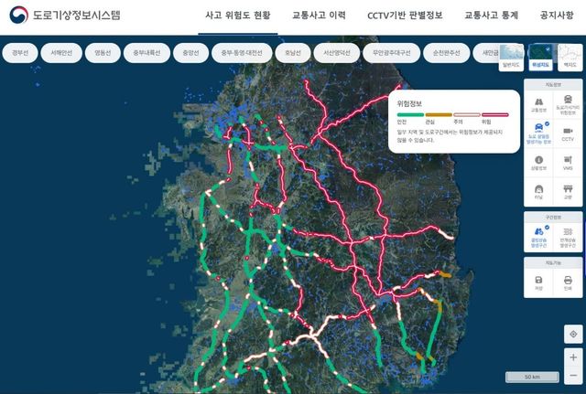This screenshot has width=586, height=394.
Task: Zoom out with the minus button
Action: 573,375
